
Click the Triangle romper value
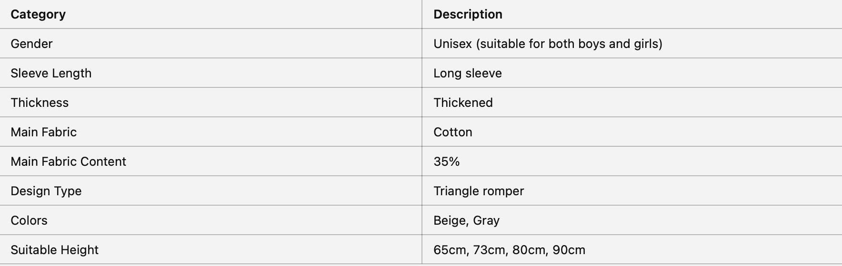coord(478,191)
